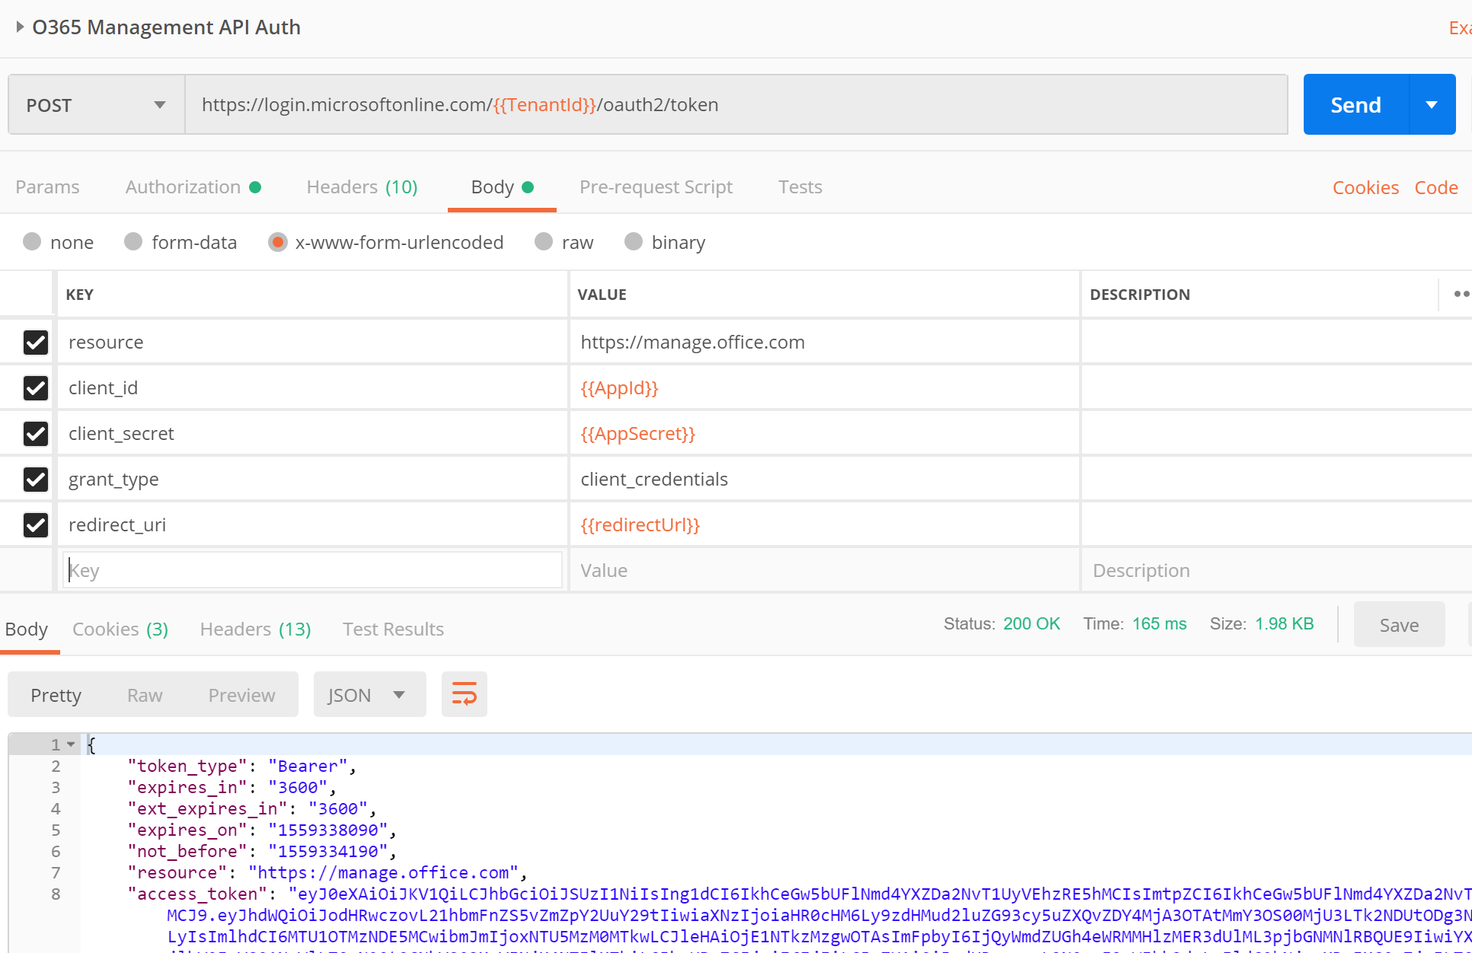Select form-data body type
This screenshot has width=1472, height=953.
(134, 242)
